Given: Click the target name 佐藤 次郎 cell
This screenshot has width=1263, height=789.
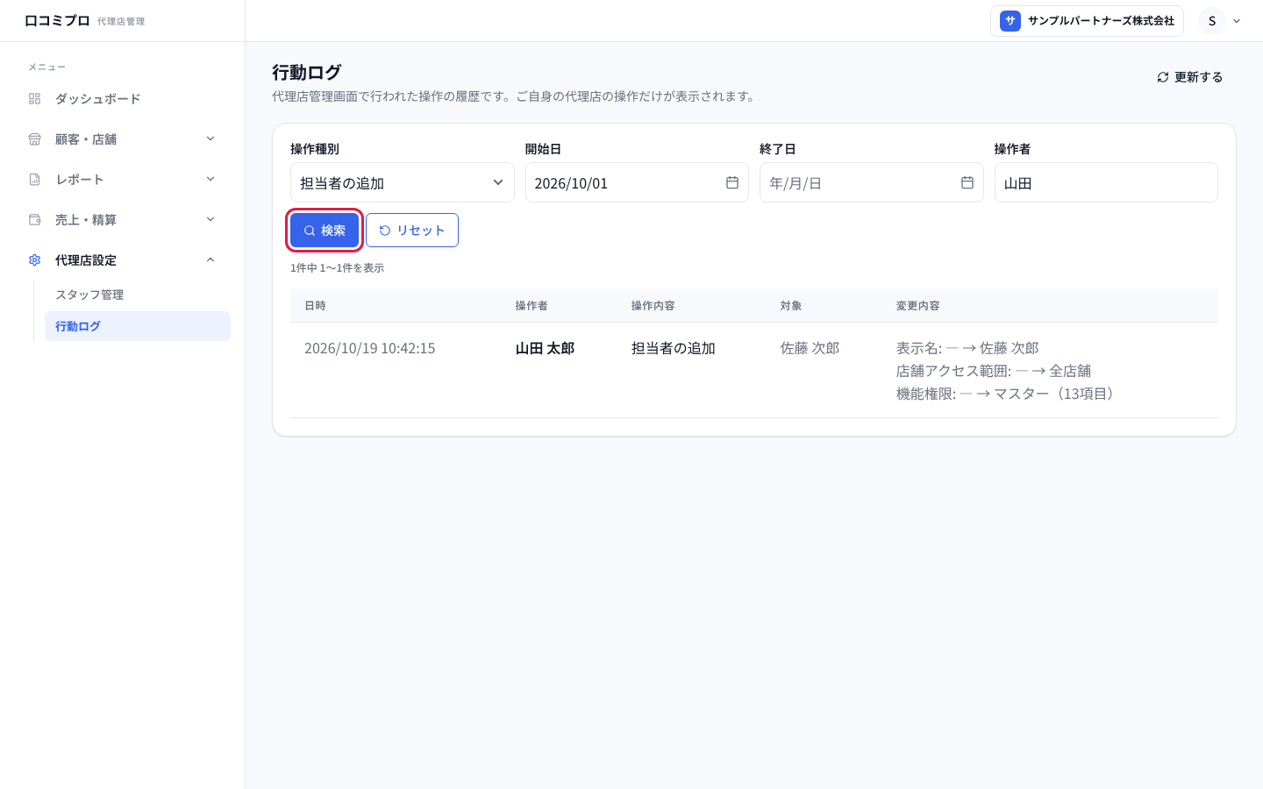Looking at the screenshot, I should 810,348.
